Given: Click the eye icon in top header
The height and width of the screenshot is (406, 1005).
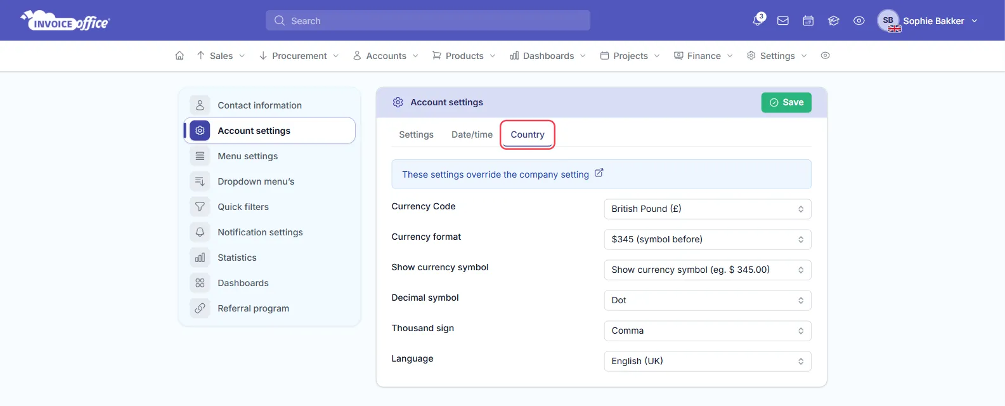Looking at the screenshot, I should click(859, 21).
